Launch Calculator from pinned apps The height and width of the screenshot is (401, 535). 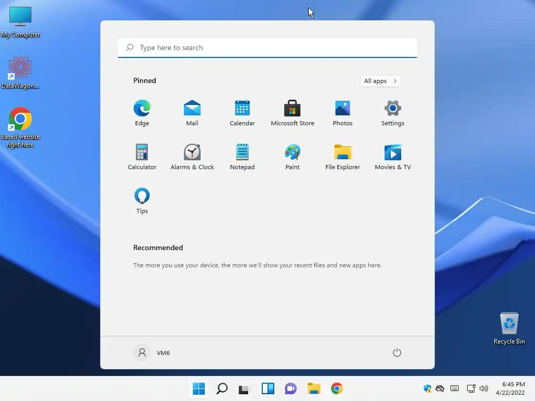pos(142,157)
